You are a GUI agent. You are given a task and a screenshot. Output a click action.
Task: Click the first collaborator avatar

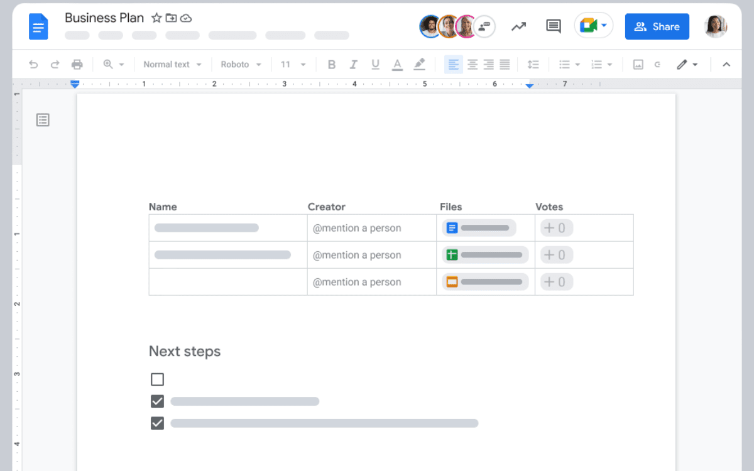click(430, 26)
